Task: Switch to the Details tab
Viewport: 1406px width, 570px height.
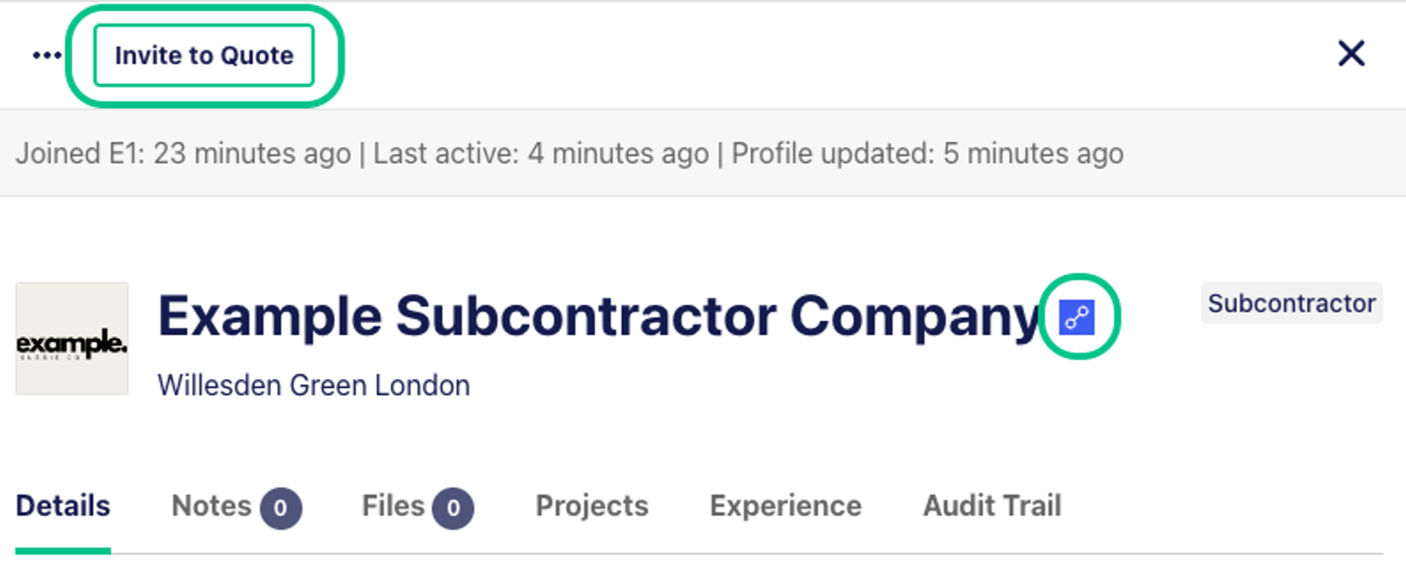Action: click(x=63, y=505)
